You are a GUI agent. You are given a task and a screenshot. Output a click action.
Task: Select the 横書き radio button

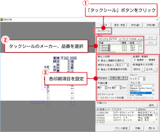pos(147,60)
